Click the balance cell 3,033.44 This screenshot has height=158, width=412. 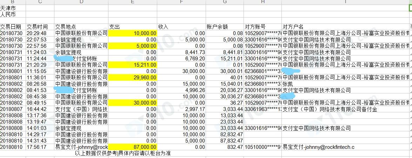tap(225, 109)
